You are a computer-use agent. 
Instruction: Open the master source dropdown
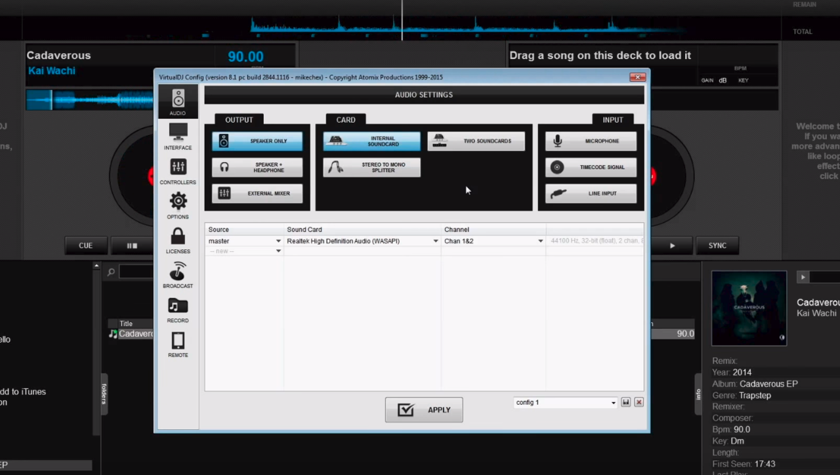coord(278,241)
